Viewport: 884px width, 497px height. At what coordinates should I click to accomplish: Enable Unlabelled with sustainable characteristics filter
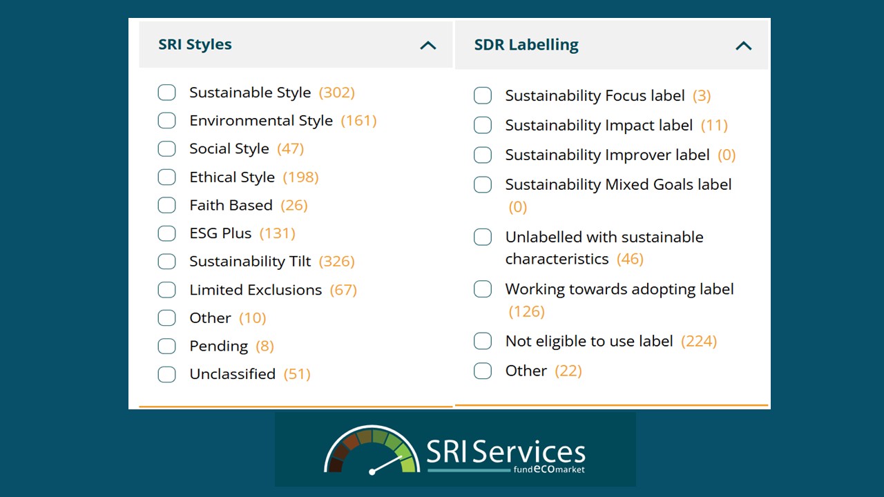point(483,237)
